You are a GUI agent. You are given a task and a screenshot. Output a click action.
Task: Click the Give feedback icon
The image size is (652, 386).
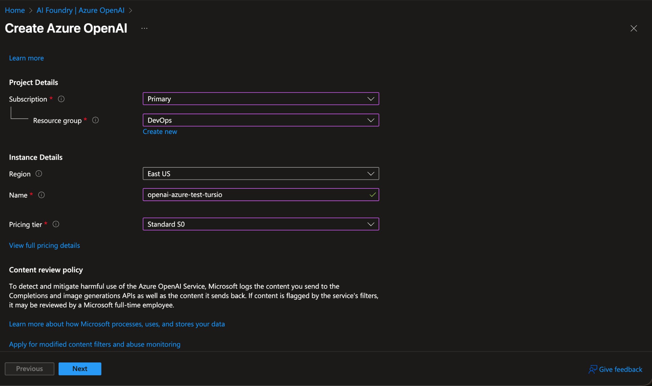pyautogui.click(x=593, y=369)
